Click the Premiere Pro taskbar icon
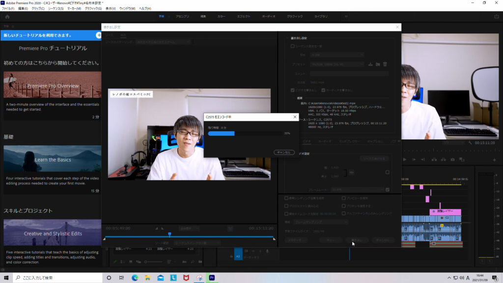503x283 pixels. click(212, 278)
